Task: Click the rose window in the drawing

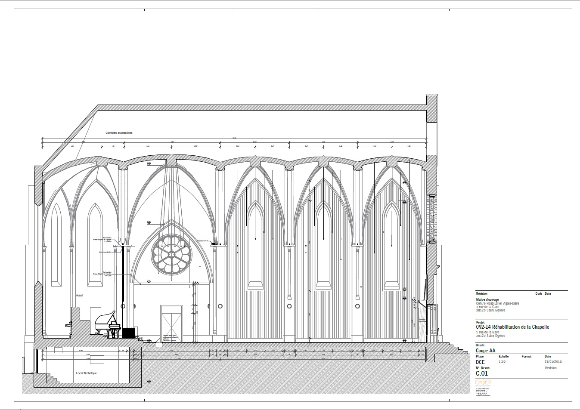Action: [171, 254]
